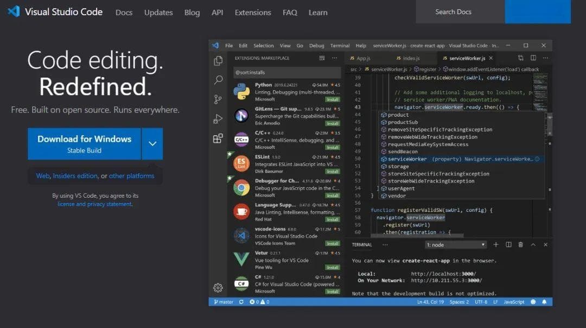Click the notifications bell in status bar

pyautogui.click(x=544, y=302)
